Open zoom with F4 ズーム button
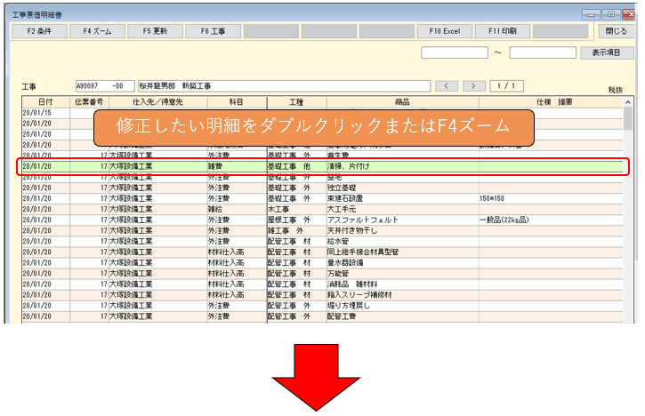The image size is (645, 416). pyautogui.click(x=98, y=31)
